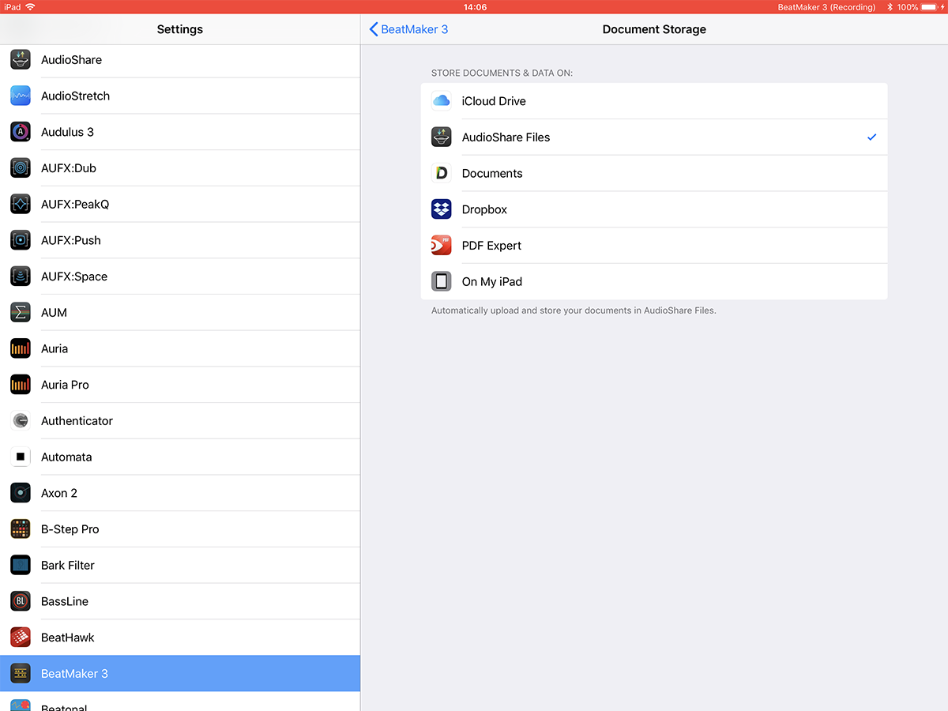This screenshot has height=711, width=948.
Task: Tap the AUM sigma icon
Action: tap(21, 313)
